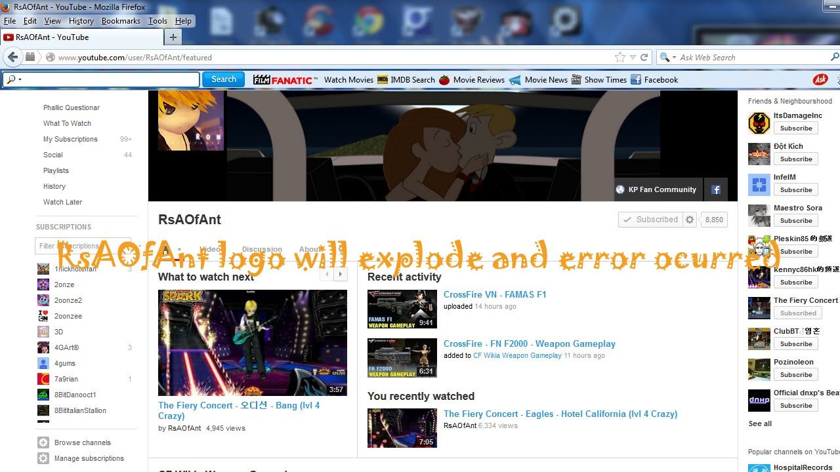Click Browse channels icon
840x472 pixels.
[x=43, y=442]
